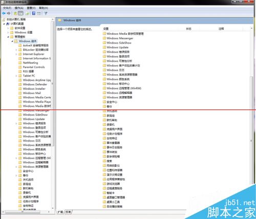256x219 pixels.
Task: Expand the Tablet PC tree node
Action: pyautogui.click(x=16, y=76)
